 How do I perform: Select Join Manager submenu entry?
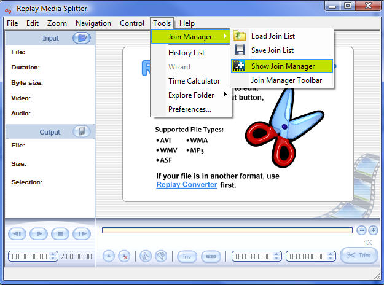pyautogui.click(x=191, y=37)
